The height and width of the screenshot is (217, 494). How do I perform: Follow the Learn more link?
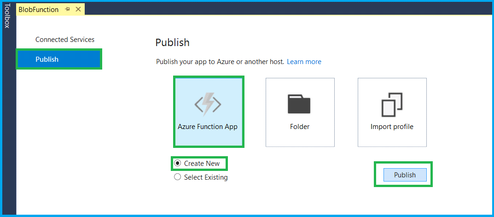point(304,61)
